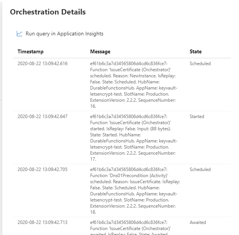The width and height of the screenshot is (239, 235).
Task: Select the 13:09:42.647 timestamp cell
Action: 42,117
